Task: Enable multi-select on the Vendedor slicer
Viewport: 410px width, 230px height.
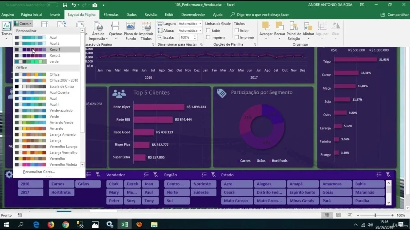Action: click(x=146, y=174)
